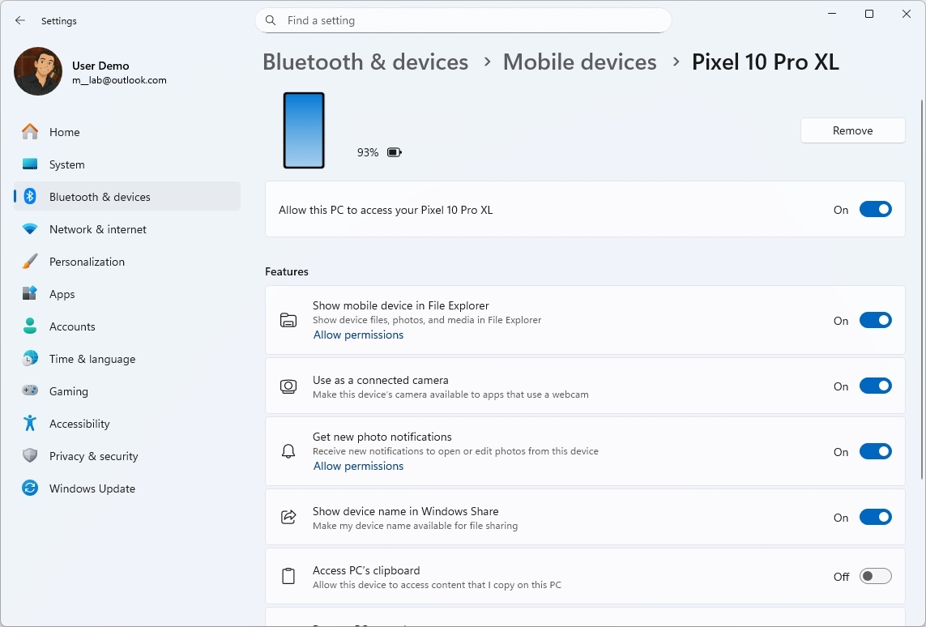This screenshot has width=926, height=627.
Task: Disable Use as a connected camera
Action: point(876,386)
